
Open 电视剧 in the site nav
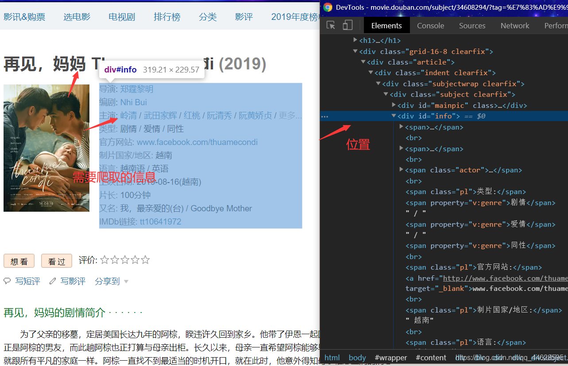pyautogui.click(x=122, y=17)
